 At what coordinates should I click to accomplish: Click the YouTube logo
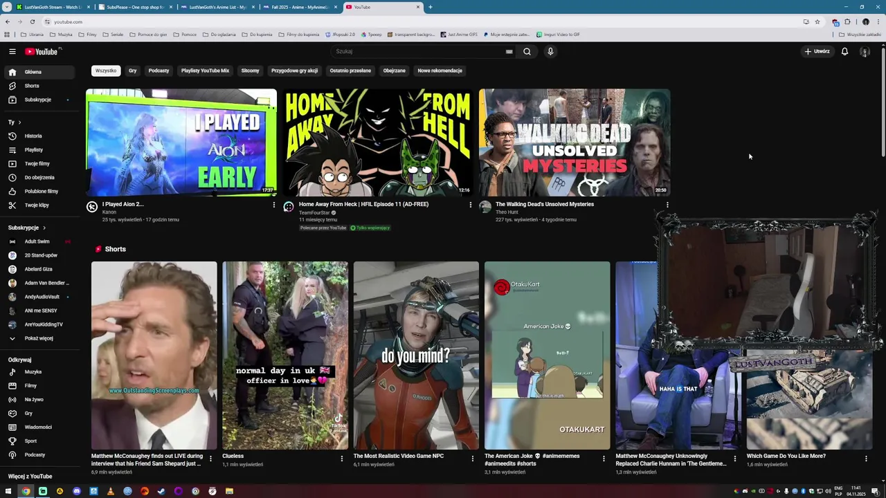click(43, 51)
